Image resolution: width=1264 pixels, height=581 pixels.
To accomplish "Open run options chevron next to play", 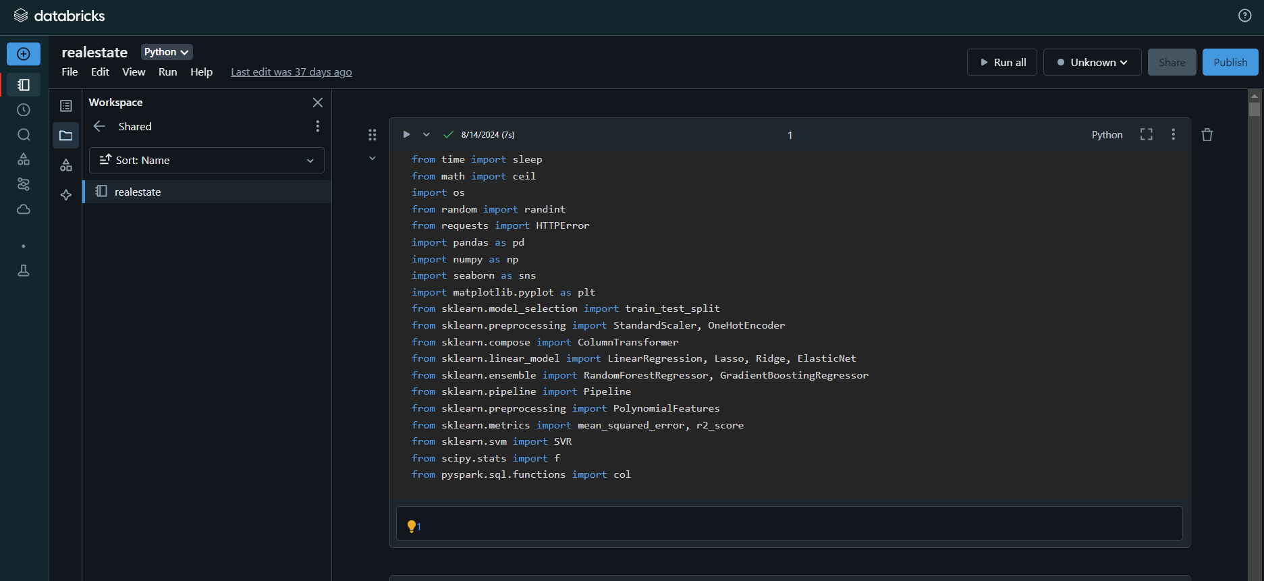I will pos(426,134).
